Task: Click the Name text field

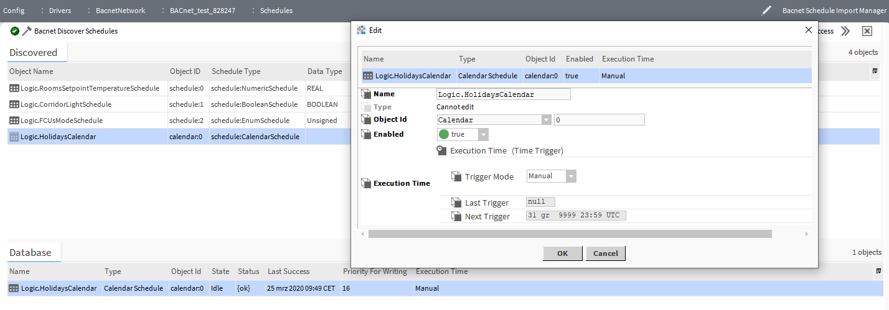Action: pyautogui.click(x=503, y=94)
